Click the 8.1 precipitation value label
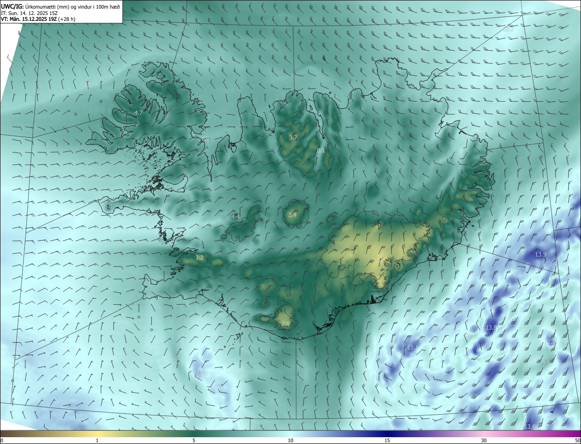Viewport: 581px width, 444px height. click(x=320, y=150)
